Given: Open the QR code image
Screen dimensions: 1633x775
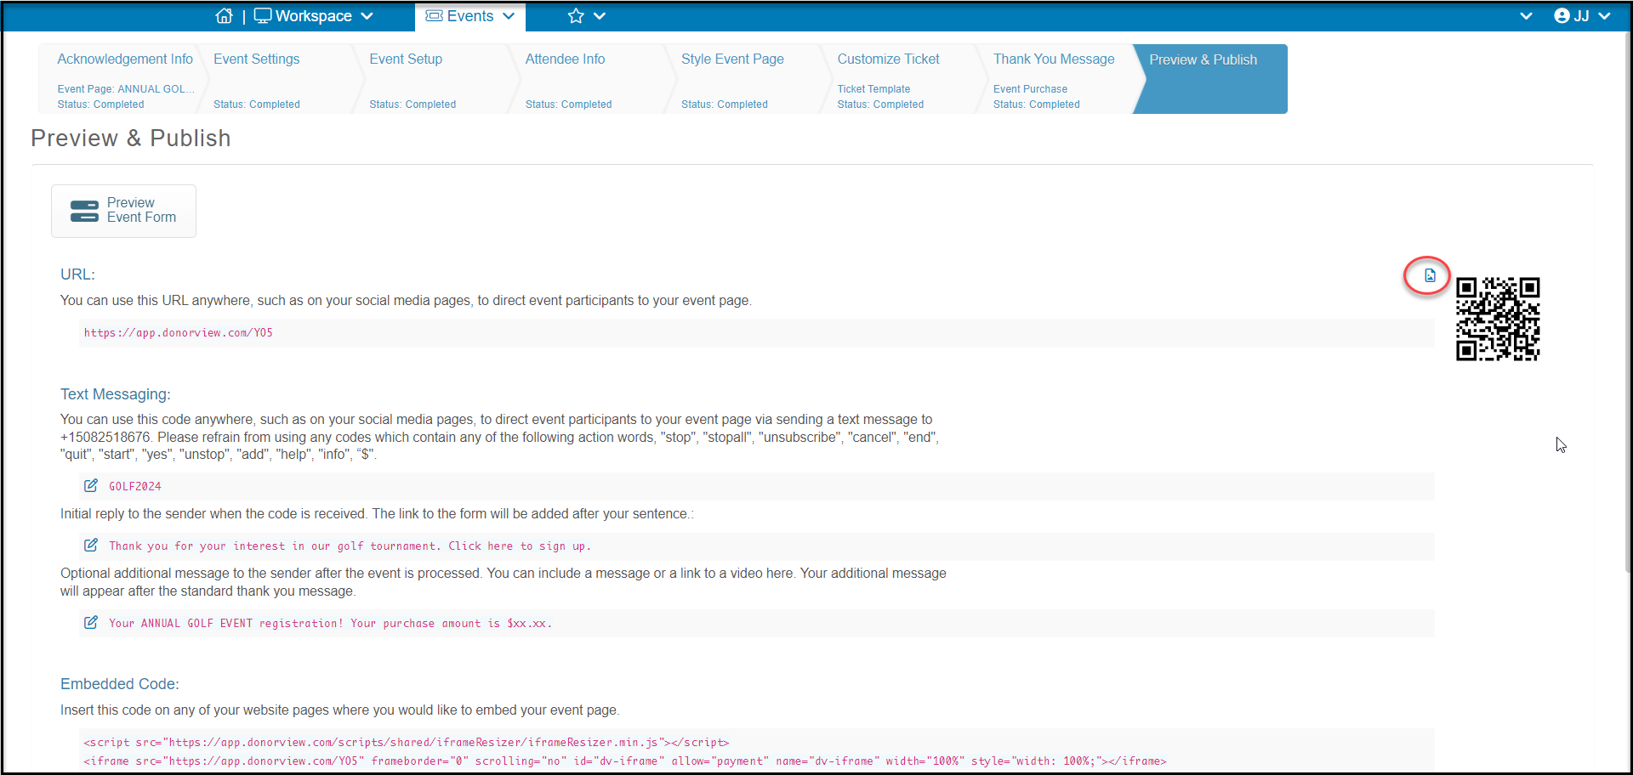Looking at the screenshot, I should (1498, 319).
